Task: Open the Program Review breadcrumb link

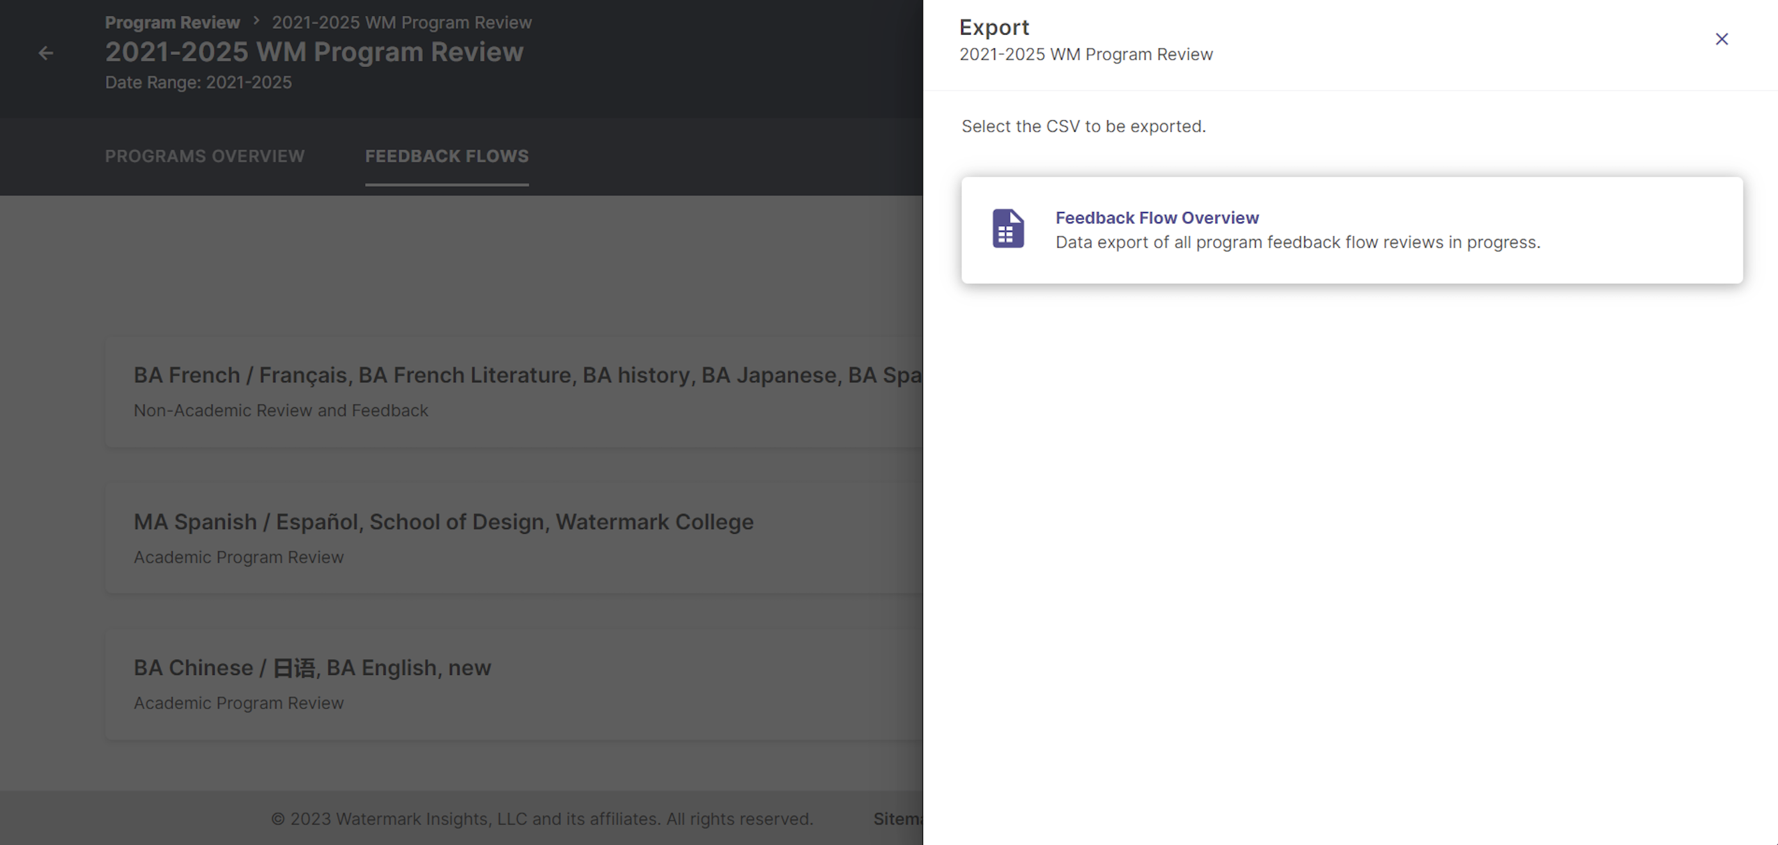Action: [172, 22]
